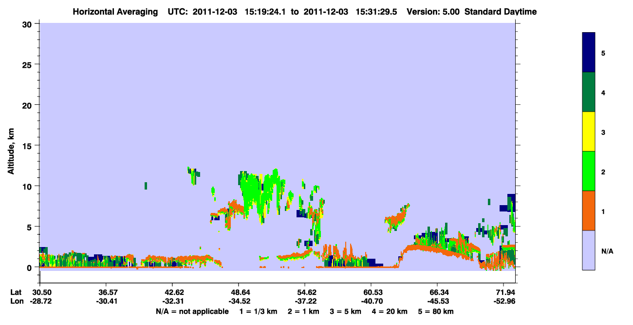
Task: Click the color bar label '5'
Action: [x=603, y=53]
